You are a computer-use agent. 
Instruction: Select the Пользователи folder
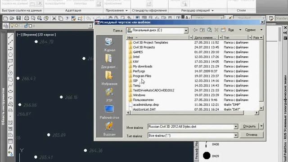coord(143,100)
